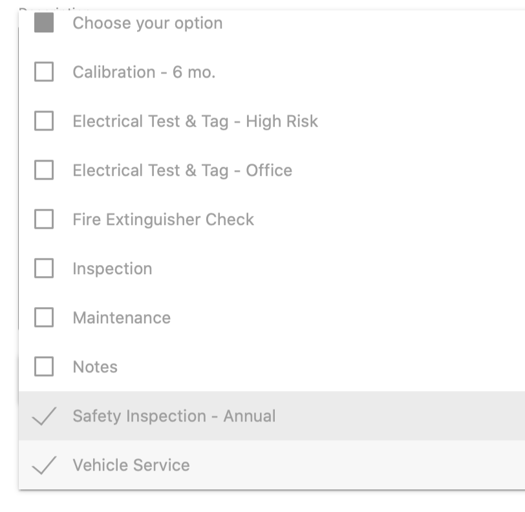Choose Calibration - 6 mo. from the list
This screenshot has width=525, height=512.
point(144,72)
